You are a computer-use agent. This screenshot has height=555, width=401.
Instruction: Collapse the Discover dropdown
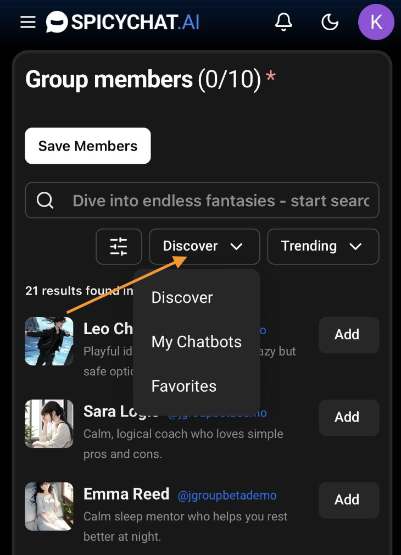[204, 246]
